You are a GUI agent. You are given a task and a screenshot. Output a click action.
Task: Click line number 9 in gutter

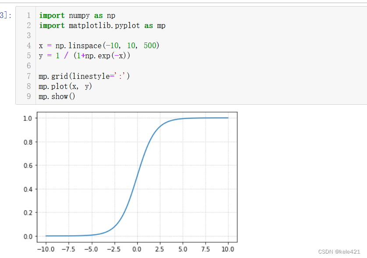click(29, 96)
